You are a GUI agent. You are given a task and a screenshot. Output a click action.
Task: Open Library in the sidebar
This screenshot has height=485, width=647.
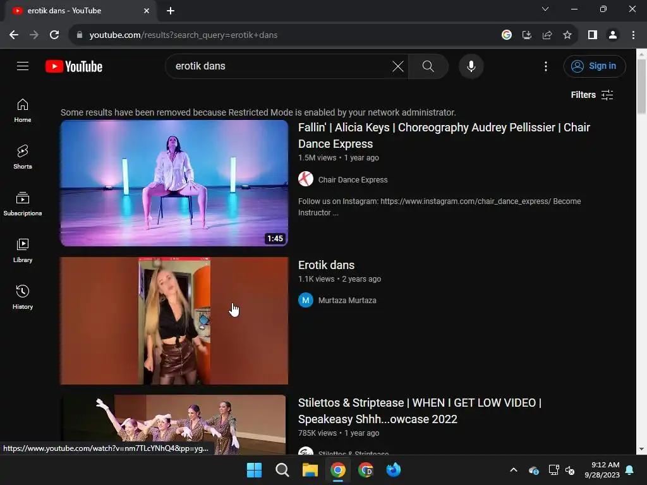pos(23,250)
